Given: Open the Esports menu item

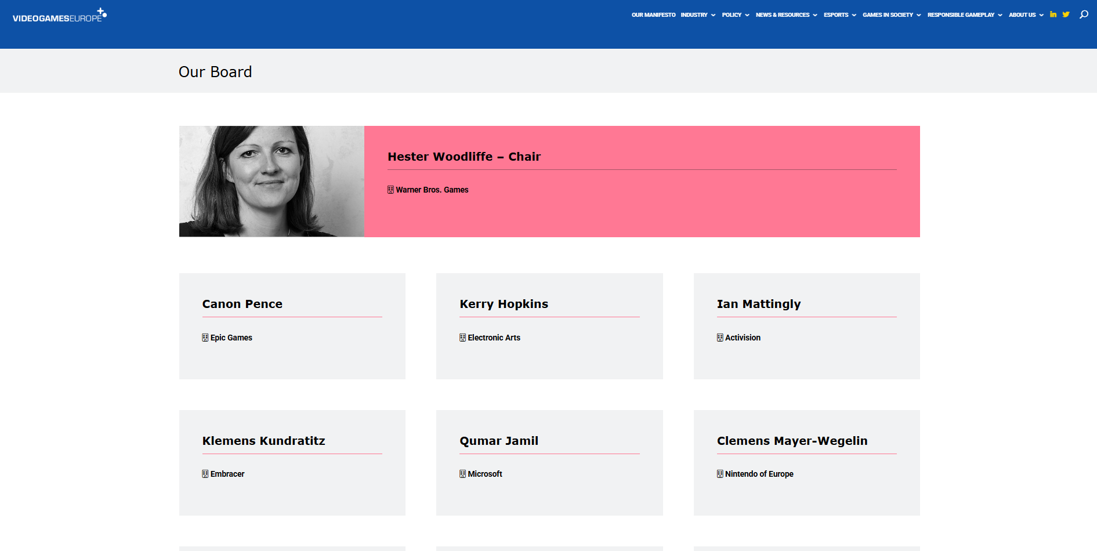Looking at the screenshot, I should [836, 15].
